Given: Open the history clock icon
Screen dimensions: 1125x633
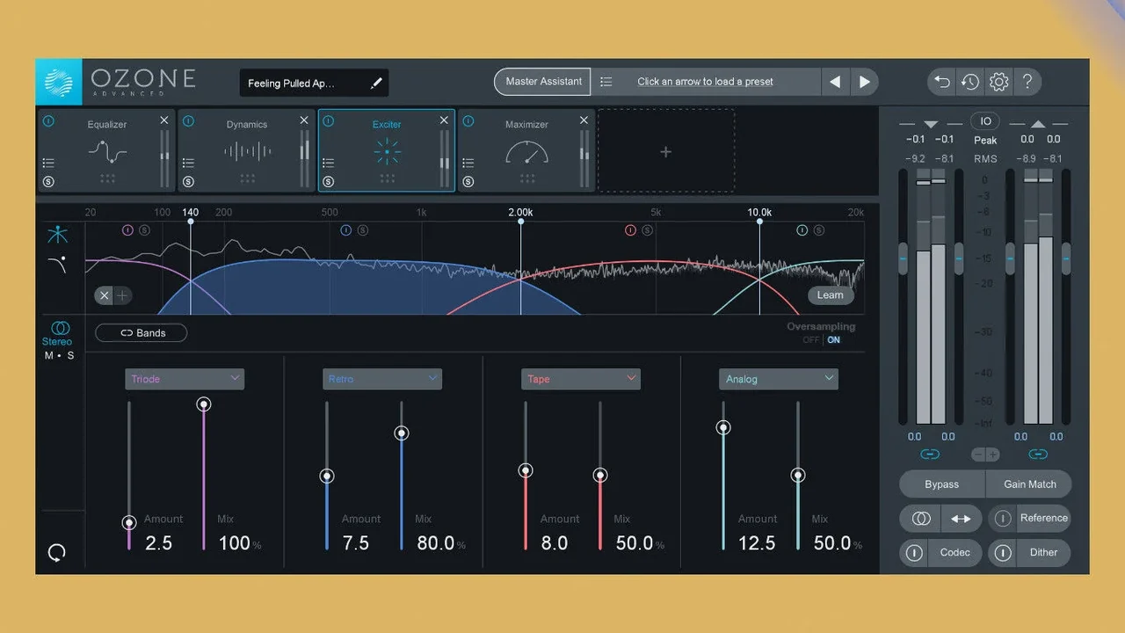Looking at the screenshot, I should (x=970, y=82).
